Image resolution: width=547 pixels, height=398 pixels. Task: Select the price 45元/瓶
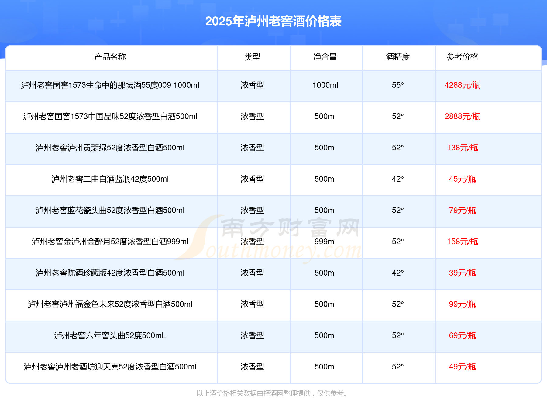pos(463,179)
